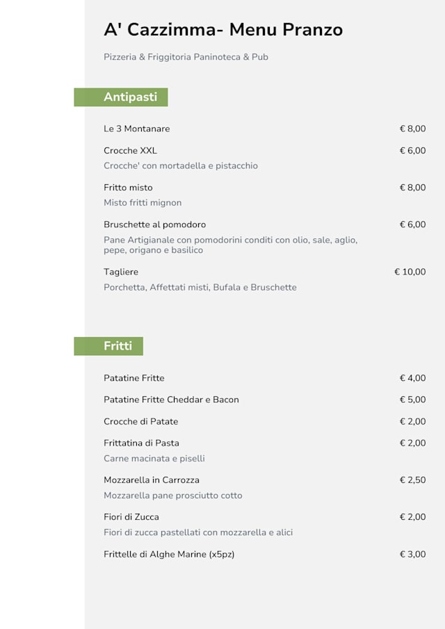Image resolution: width=445 pixels, height=629 pixels.
Task: Select the Frittatina di Pasta item
Action: pos(141,443)
